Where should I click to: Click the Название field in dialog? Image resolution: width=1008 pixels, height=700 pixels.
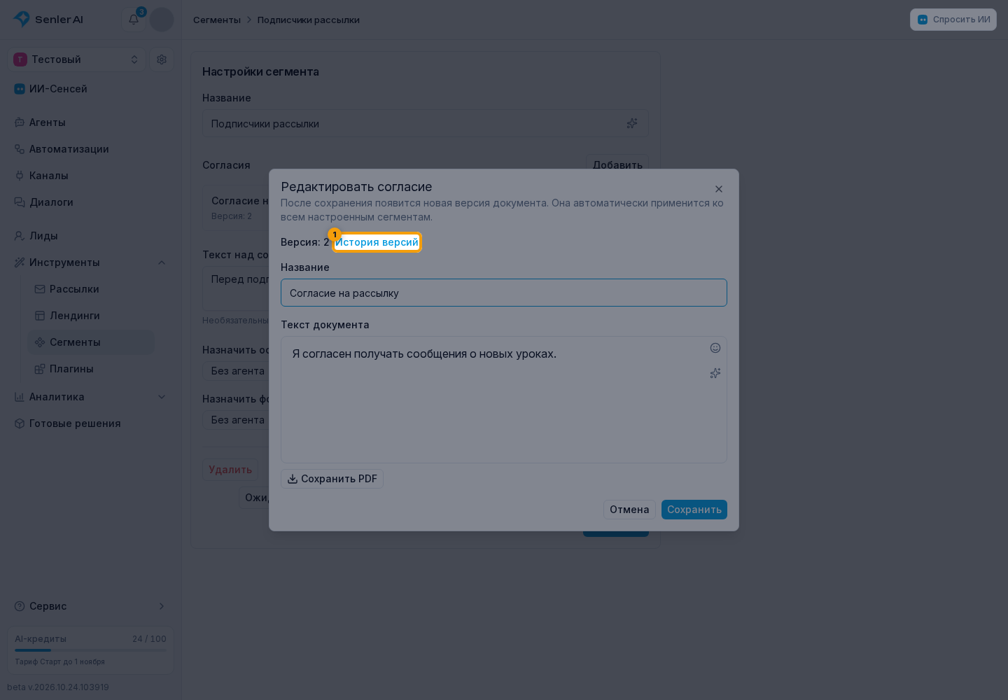504,293
